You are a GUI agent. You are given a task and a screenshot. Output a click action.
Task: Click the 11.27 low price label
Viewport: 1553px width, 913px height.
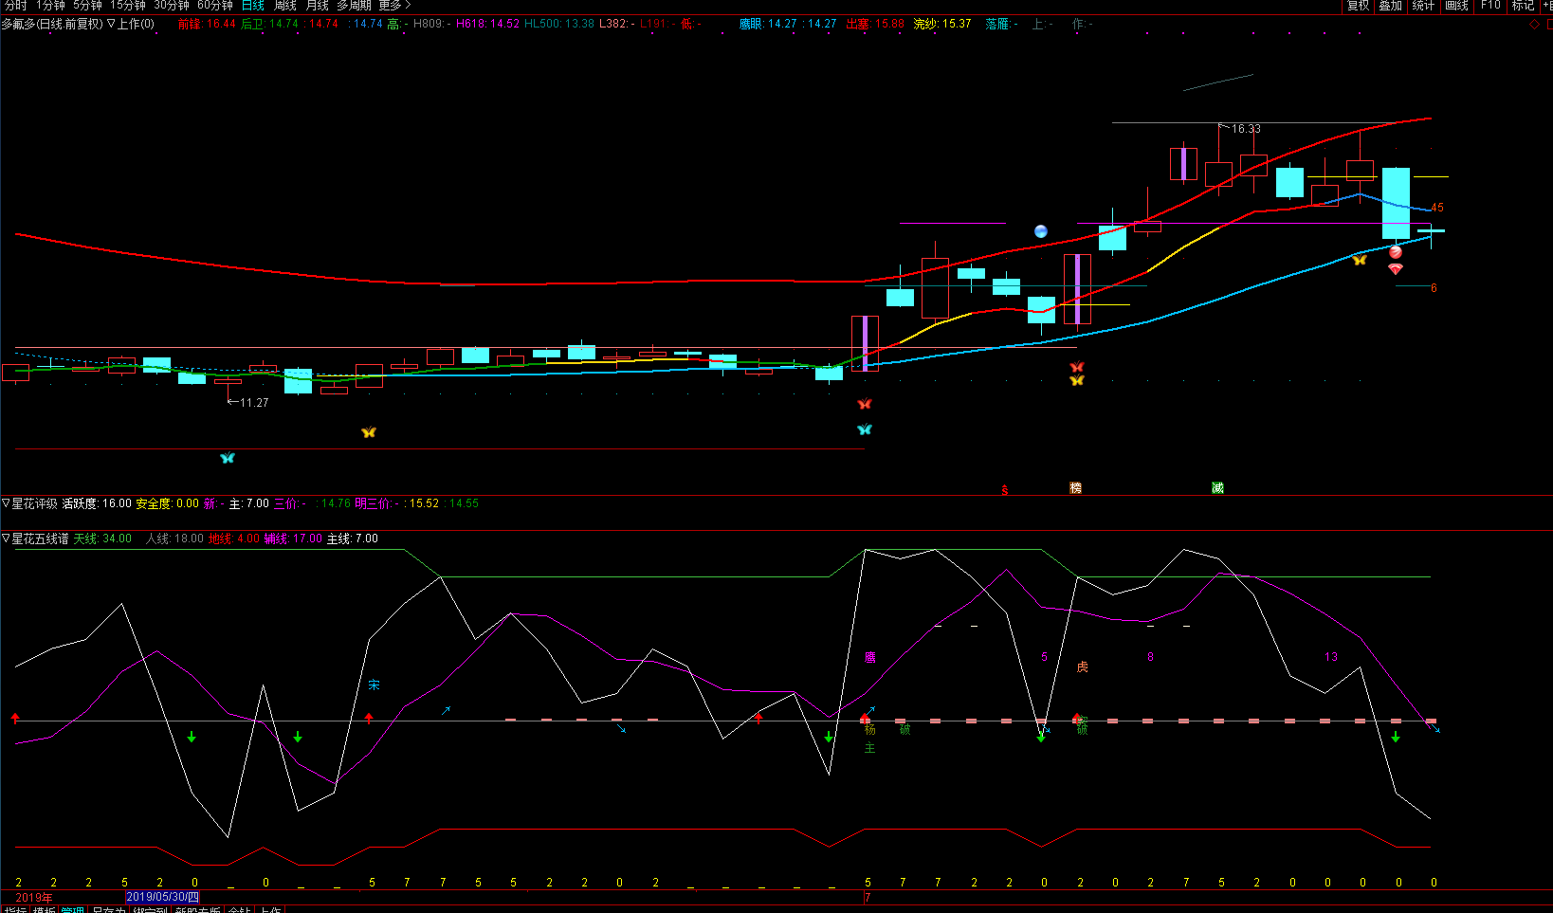(x=253, y=403)
